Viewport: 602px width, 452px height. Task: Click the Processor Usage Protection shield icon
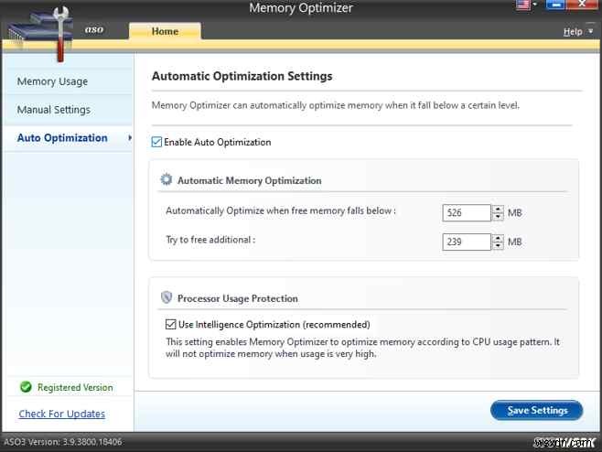tap(166, 297)
